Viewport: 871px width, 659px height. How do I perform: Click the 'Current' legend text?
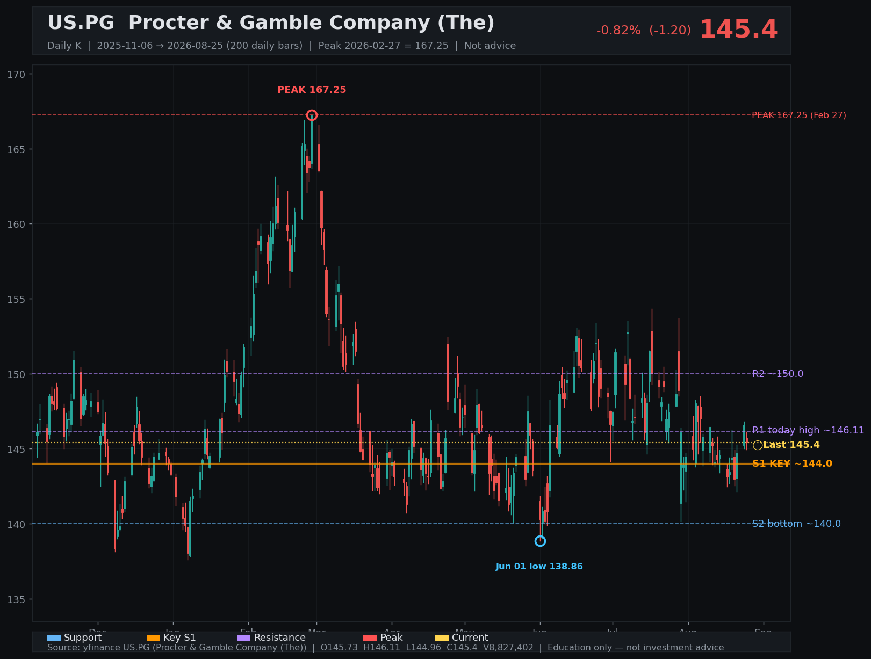point(470,638)
